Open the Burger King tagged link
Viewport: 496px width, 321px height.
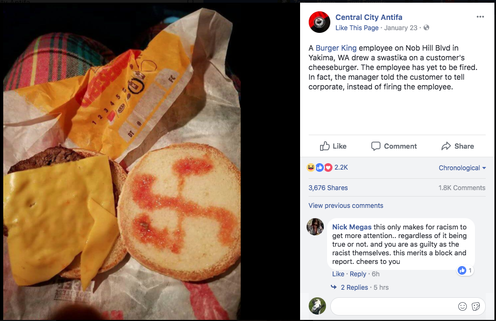[336, 48]
